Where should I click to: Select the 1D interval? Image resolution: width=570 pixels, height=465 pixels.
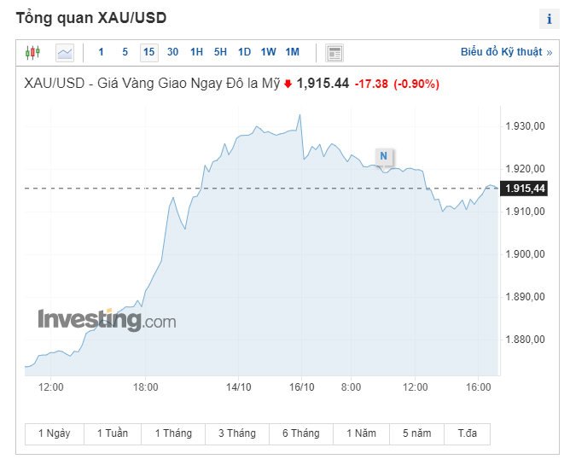[x=244, y=52]
